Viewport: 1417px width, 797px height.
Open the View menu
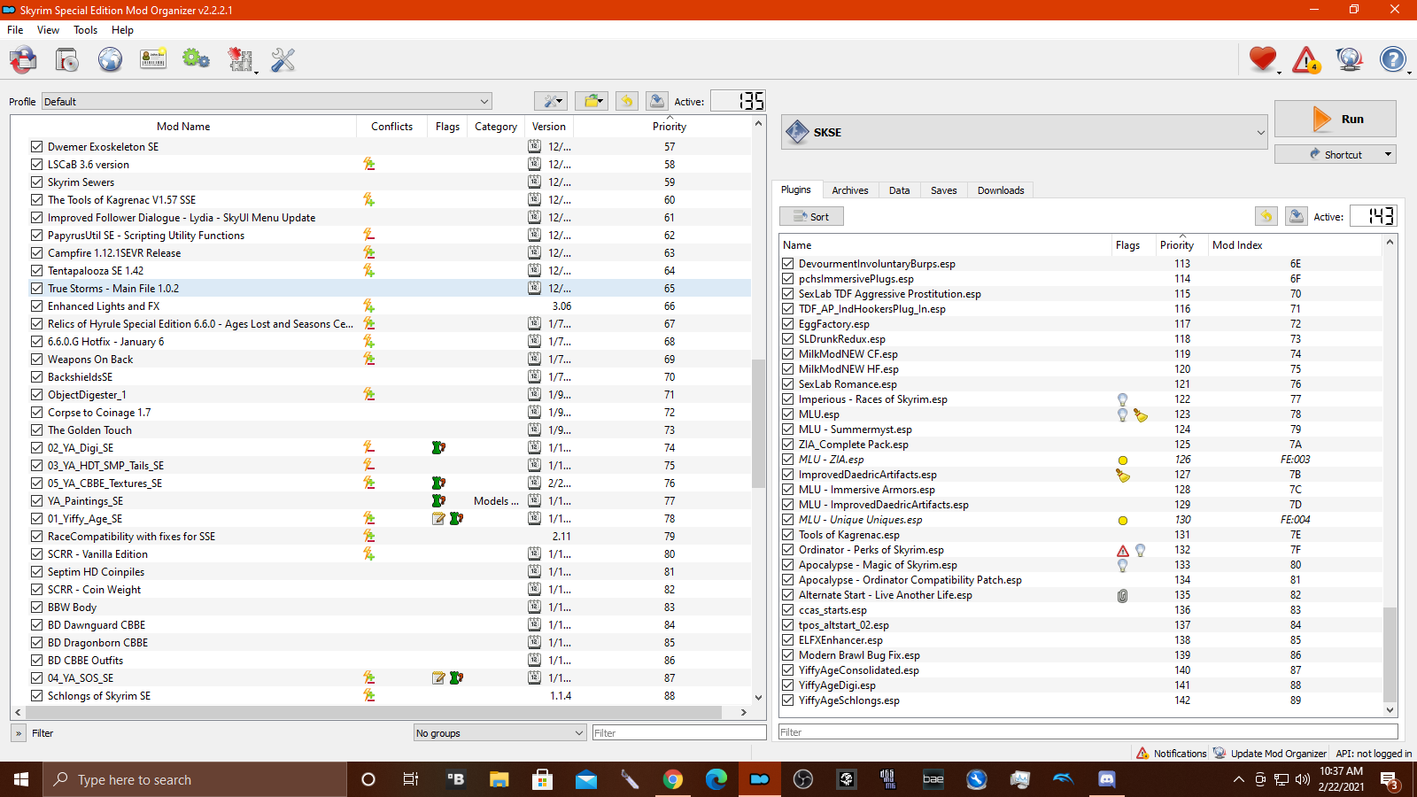pos(48,29)
